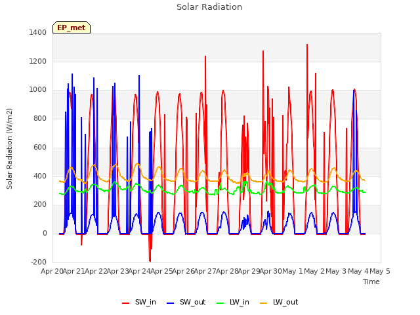Click the -200 y-axis tick label
The height and width of the screenshot is (315, 420).
click(x=39, y=262)
